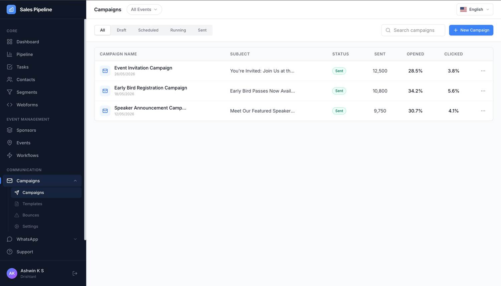Click the CLICKED column header
Screen dimensions: 501x286
(x=453, y=54)
